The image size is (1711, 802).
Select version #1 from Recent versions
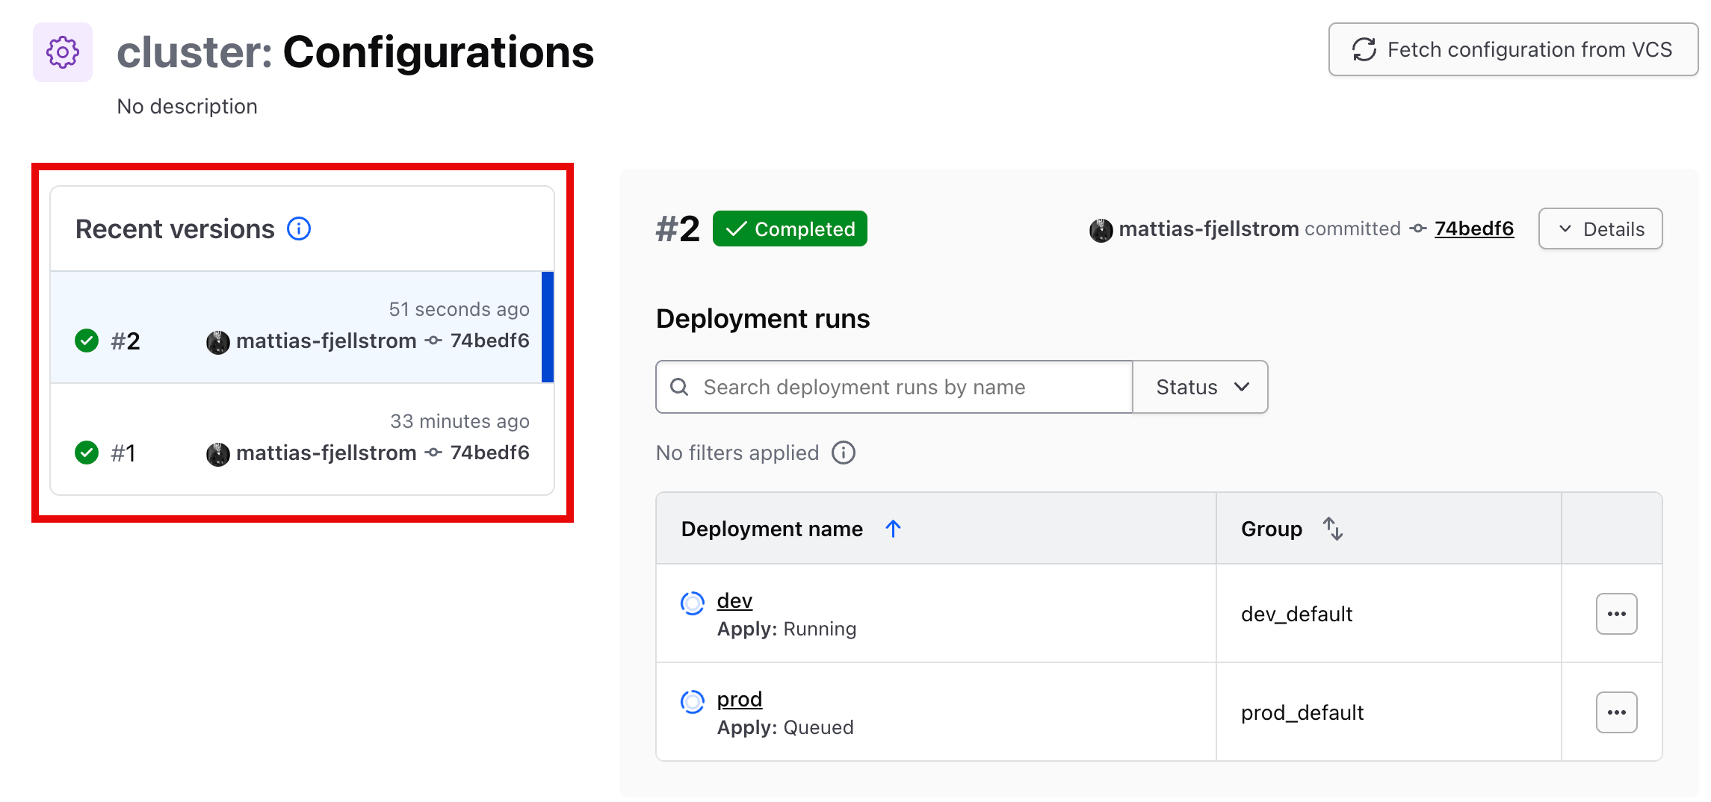click(x=299, y=439)
